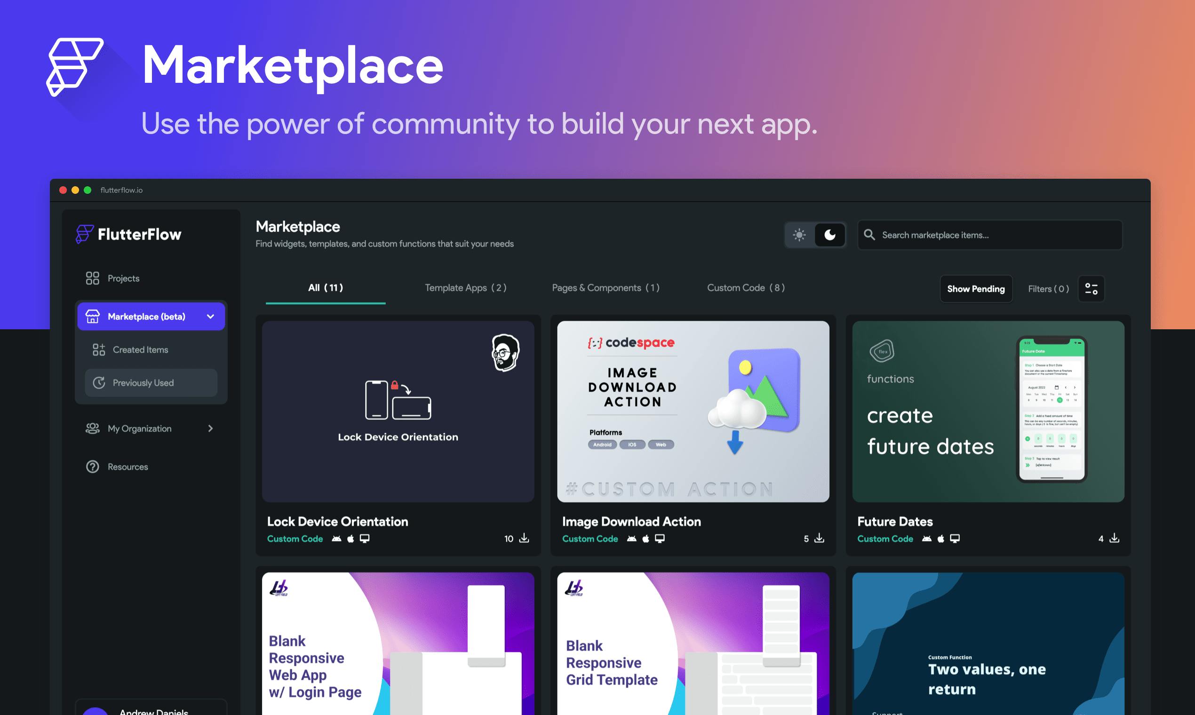Switch to the Pages & Components (1) tab
This screenshot has height=715, width=1195.
[605, 287]
